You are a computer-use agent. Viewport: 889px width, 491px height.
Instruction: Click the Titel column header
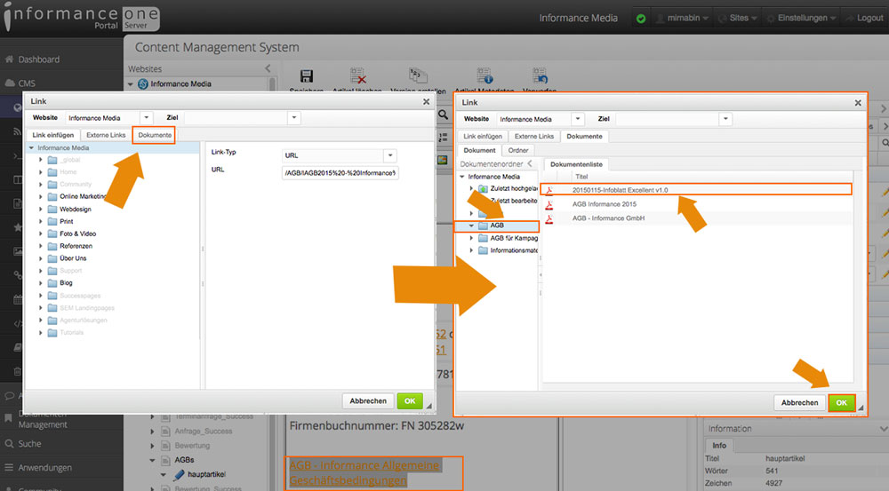[581, 177]
